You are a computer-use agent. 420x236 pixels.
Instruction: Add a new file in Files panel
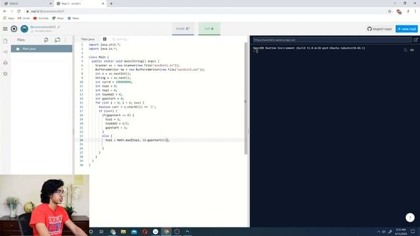pyautogui.click(x=46, y=40)
